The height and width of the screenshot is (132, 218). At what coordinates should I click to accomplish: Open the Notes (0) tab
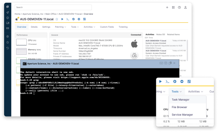(x=160, y=35)
